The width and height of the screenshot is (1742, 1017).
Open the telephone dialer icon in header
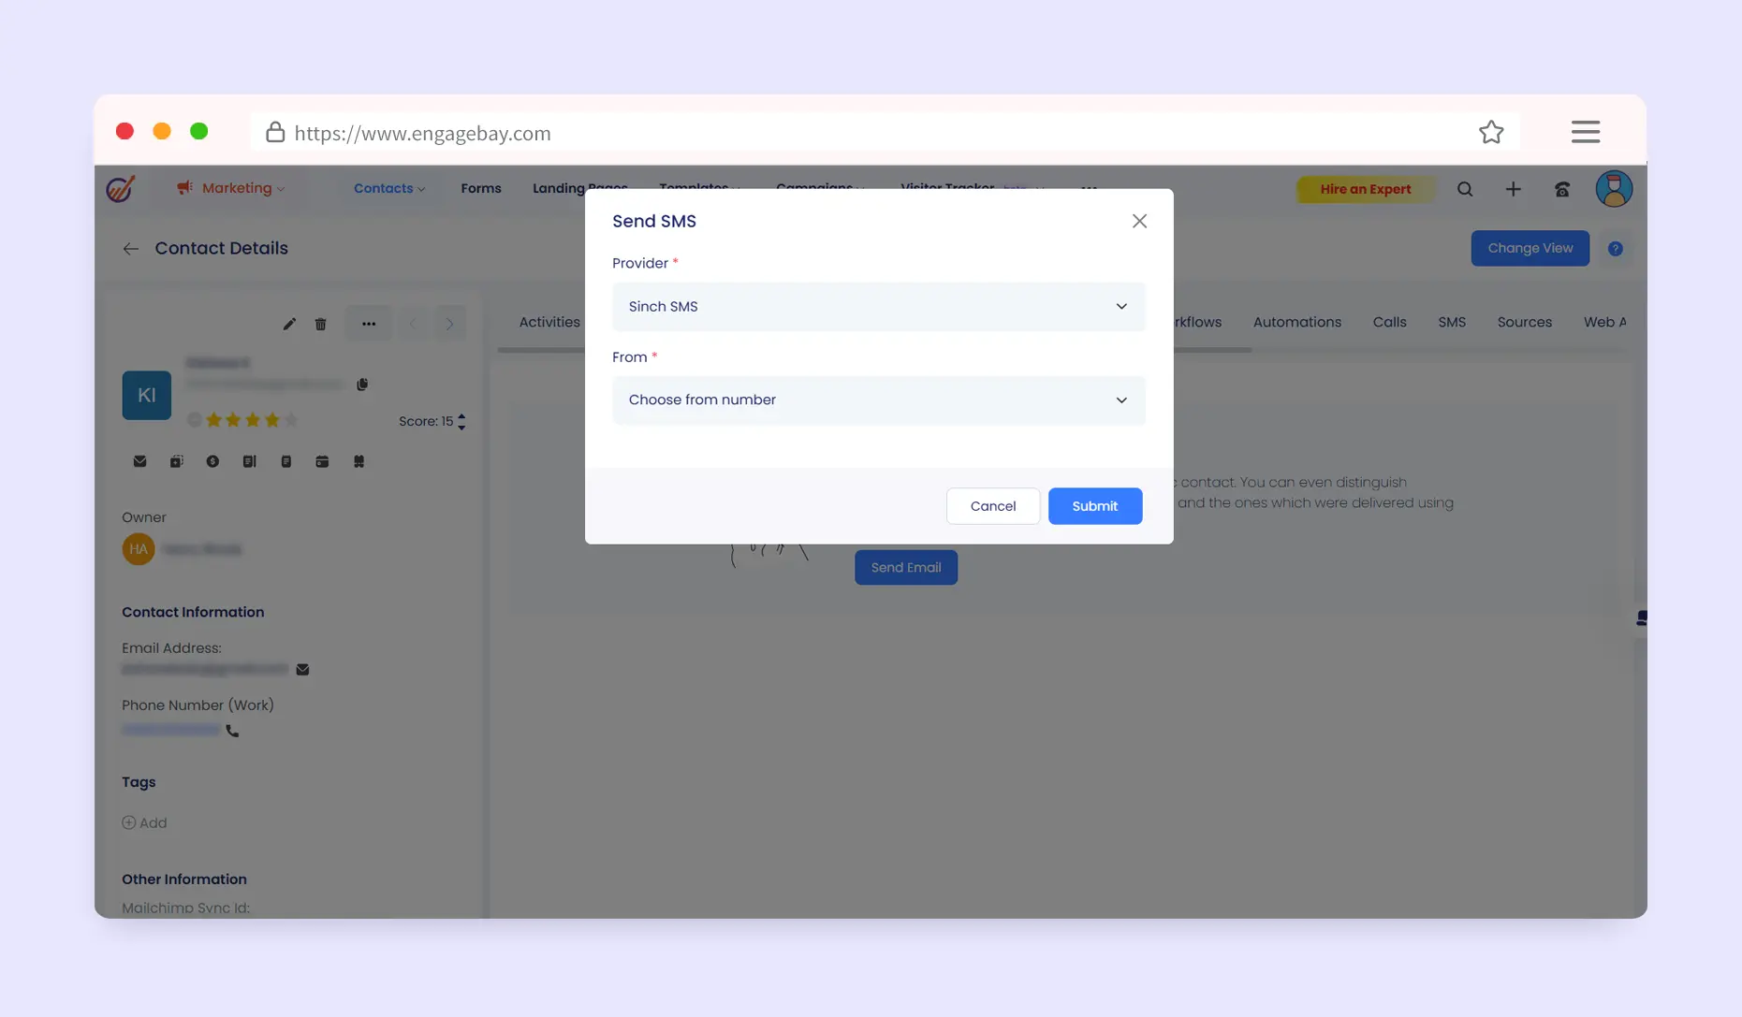pos(1562,189)
